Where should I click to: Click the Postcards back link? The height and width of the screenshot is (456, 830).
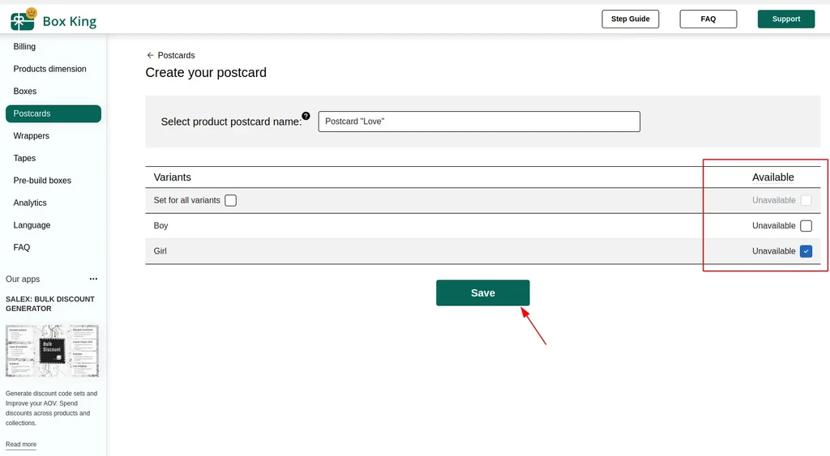176,55
